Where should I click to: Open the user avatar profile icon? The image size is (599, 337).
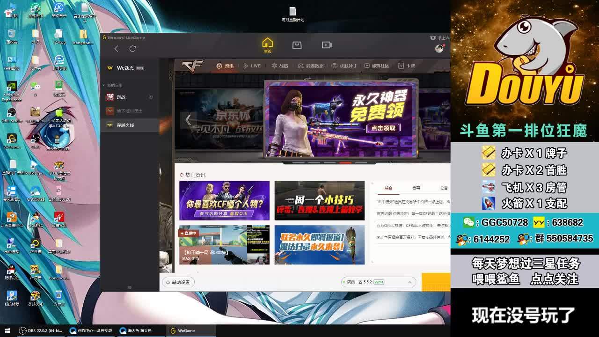pos(439,49)
